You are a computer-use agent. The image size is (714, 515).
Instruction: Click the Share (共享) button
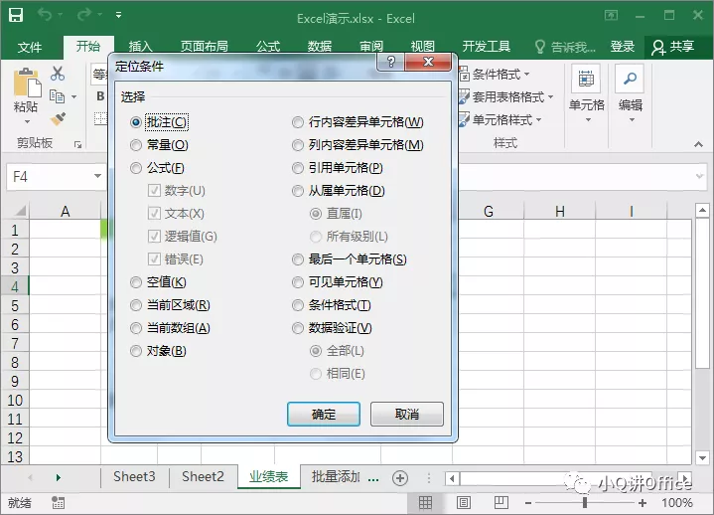(x=673, y=47)
